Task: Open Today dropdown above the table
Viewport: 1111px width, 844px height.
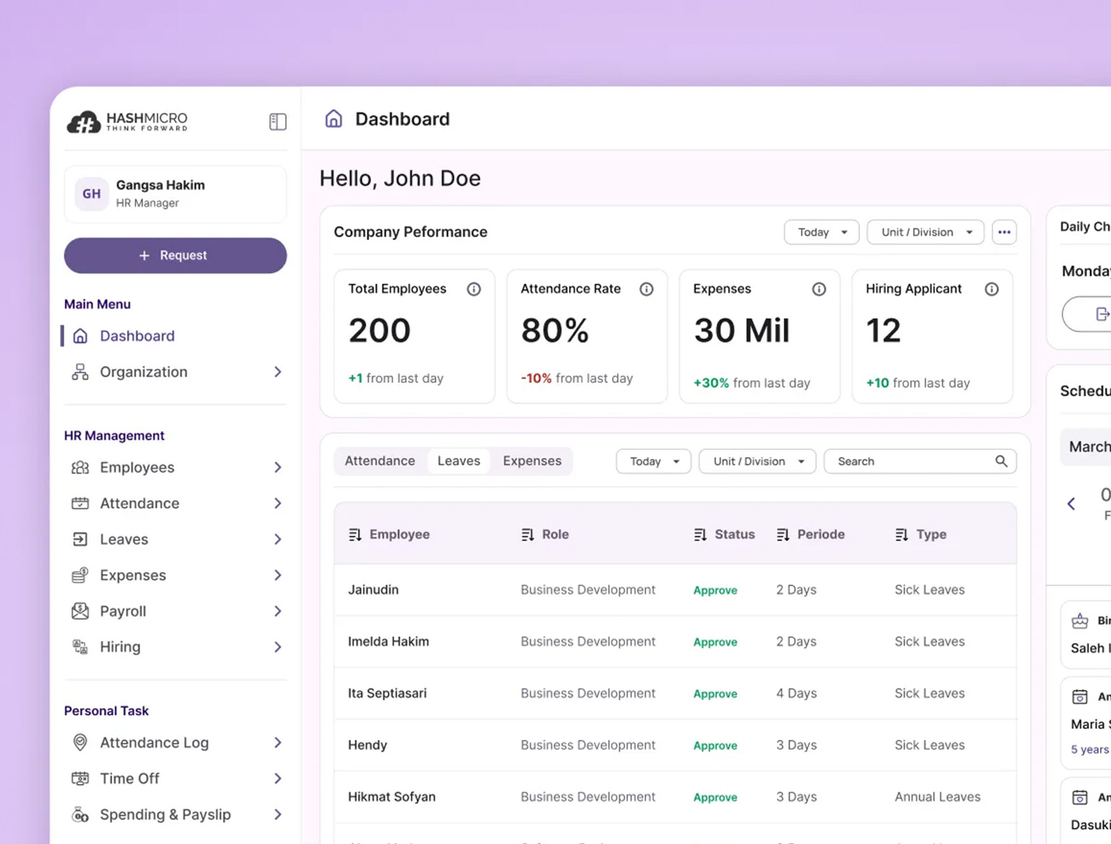Action: click(654, 461)
